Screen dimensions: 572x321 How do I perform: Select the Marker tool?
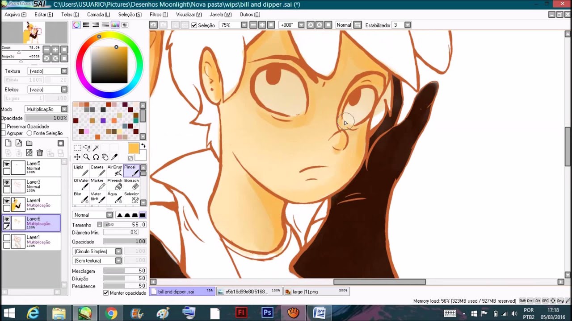point(97,184)
